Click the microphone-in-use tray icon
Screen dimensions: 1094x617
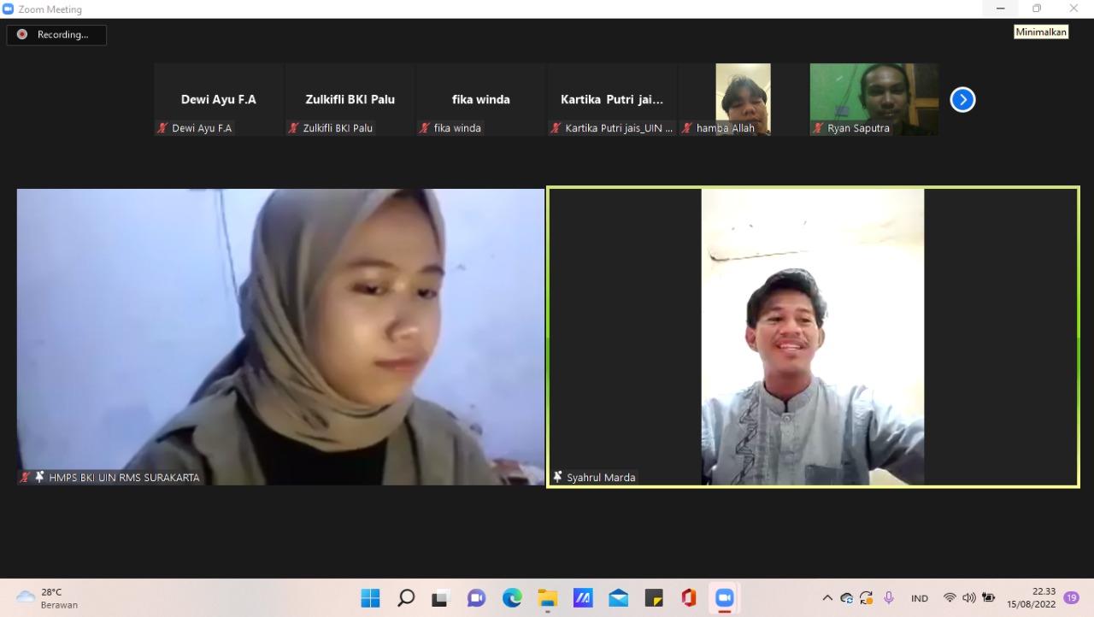[889, 598]
